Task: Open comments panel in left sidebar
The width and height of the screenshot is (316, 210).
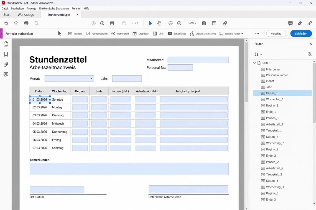Action: tap(6, 75)
